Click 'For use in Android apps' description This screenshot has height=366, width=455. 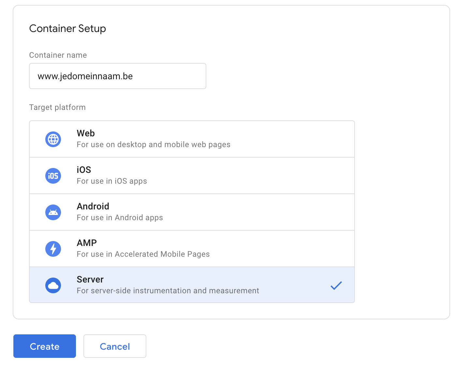pyautogui.click(x=120, y=218)
